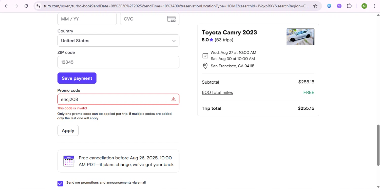Click the Free cancellation notice text
380x189 pixels.
pos(126,161)
